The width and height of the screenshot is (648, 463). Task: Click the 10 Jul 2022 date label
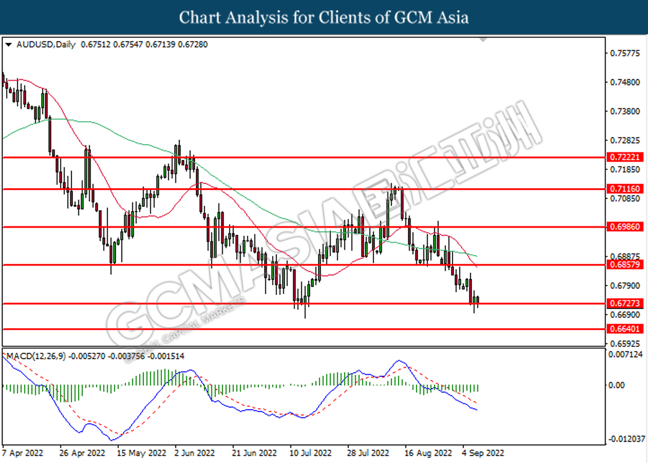click(310, 453)
